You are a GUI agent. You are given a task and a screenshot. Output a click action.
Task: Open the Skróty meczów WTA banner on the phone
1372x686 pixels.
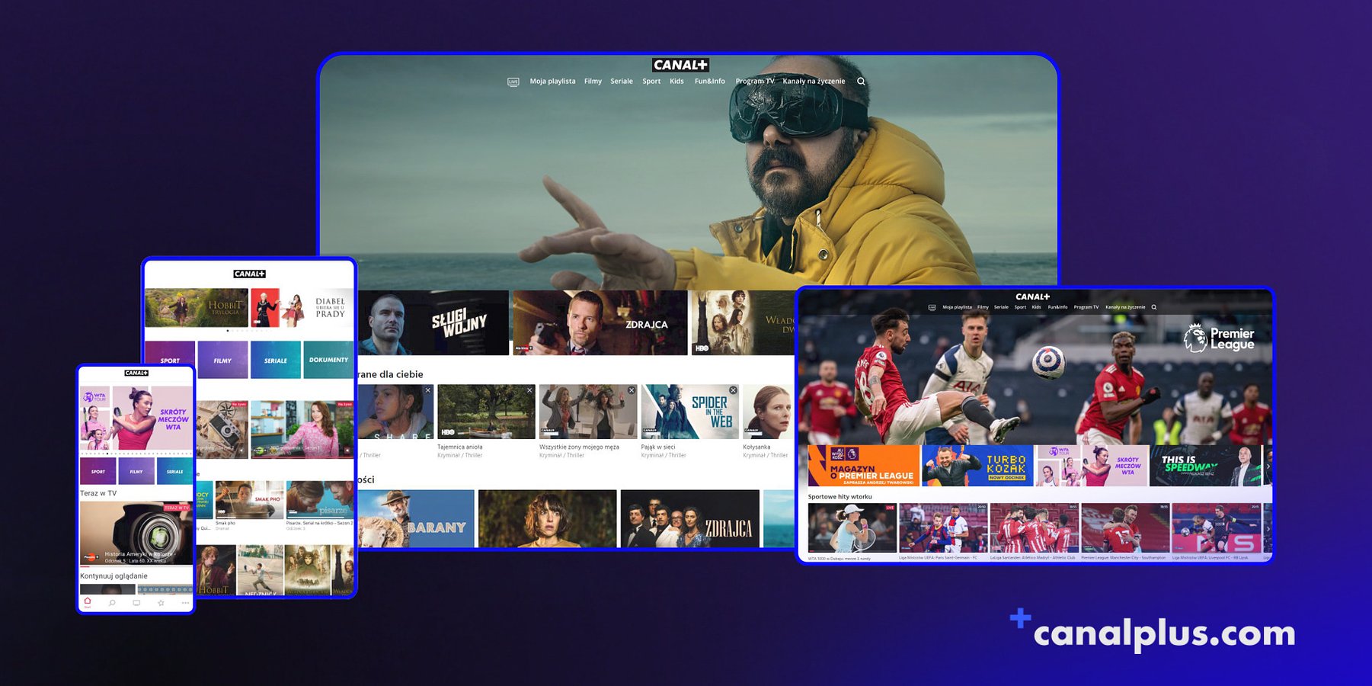136,418
